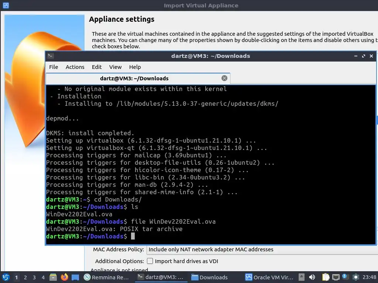Open the terminal Help menu
Viewport: 378px width, 283px height.
pos(135,67)
